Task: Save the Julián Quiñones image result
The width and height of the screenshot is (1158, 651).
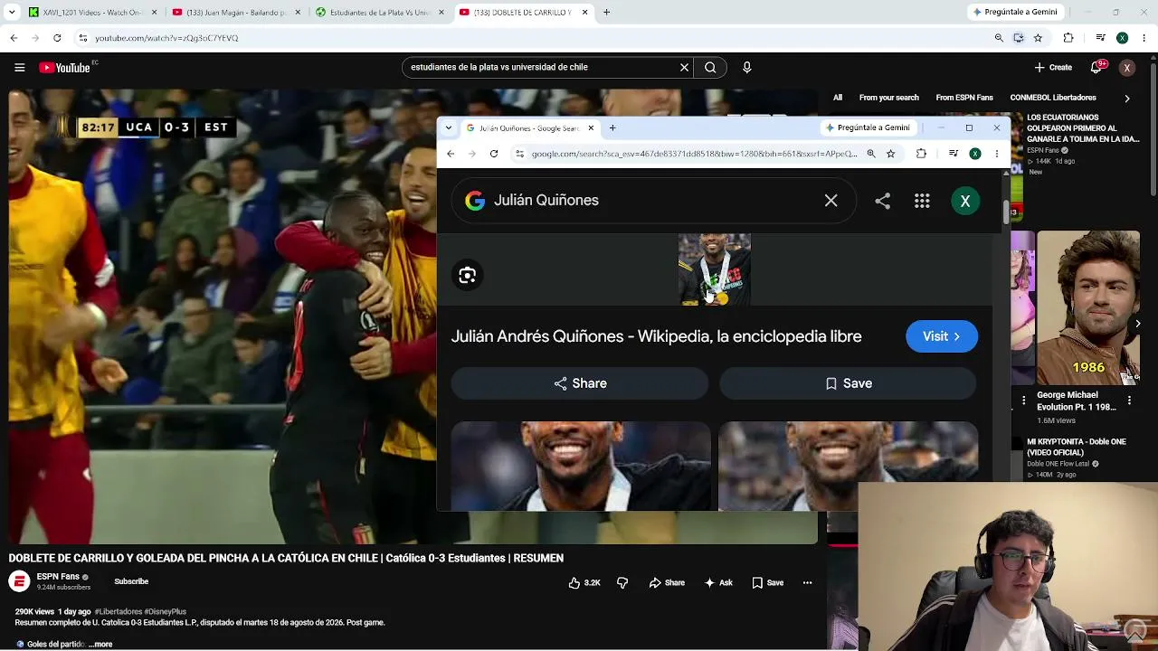Action: coord(849,383)
